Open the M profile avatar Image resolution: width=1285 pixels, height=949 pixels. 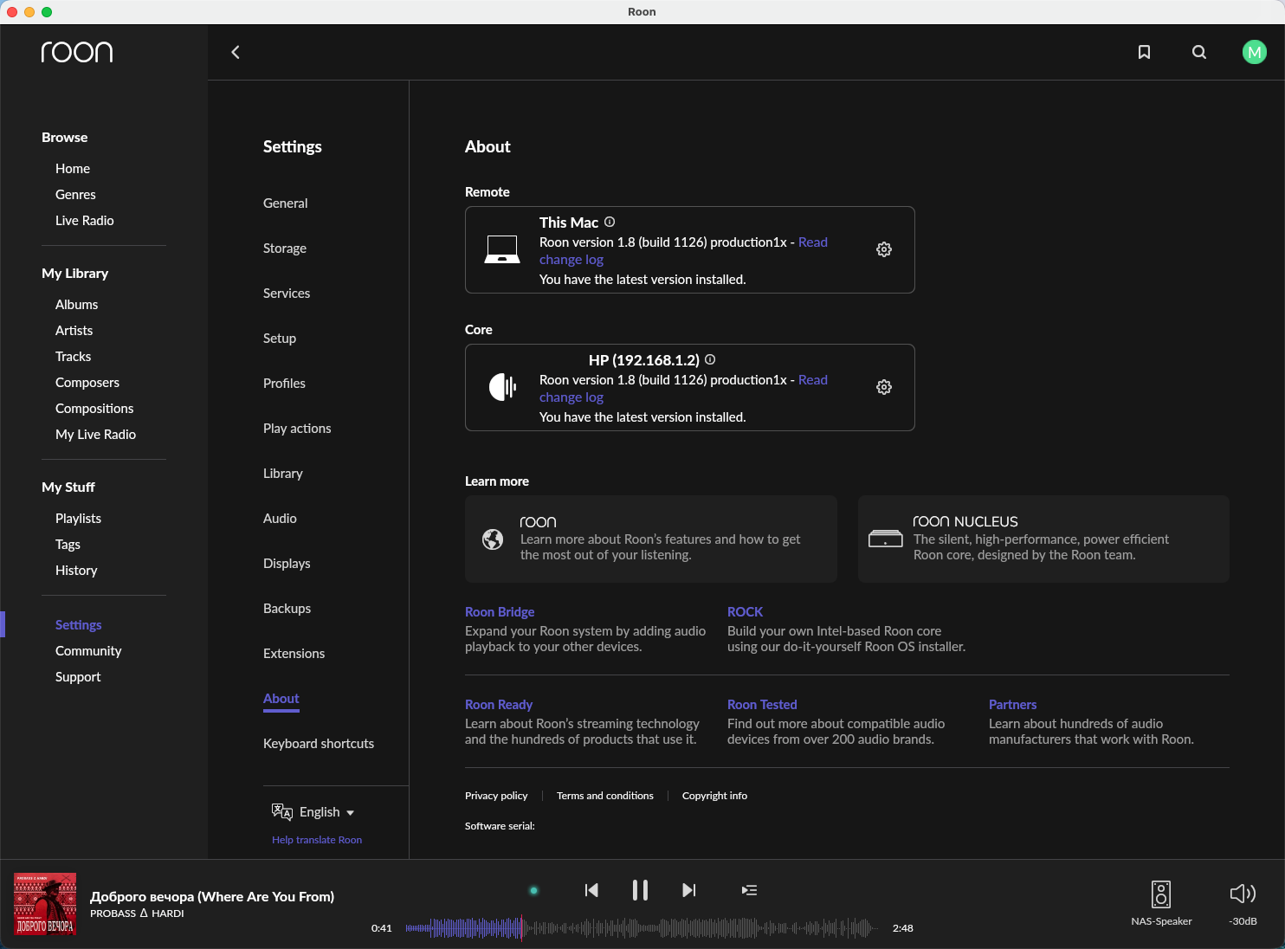[x=1254, y=52]
